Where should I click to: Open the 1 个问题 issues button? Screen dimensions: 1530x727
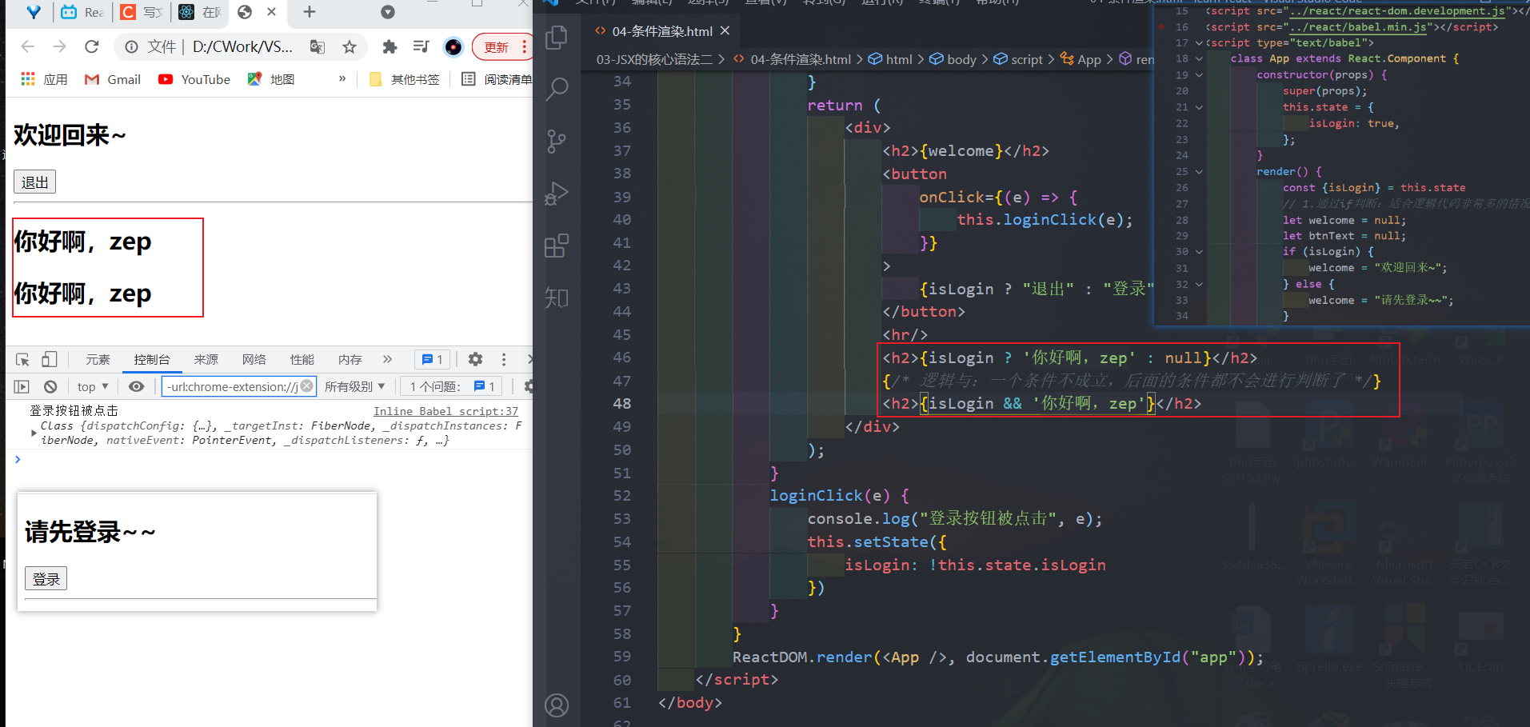(452, 387)
